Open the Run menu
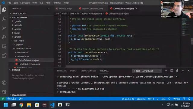The height and width of the screenshot is (109, 193). click(x=48, y=3)
